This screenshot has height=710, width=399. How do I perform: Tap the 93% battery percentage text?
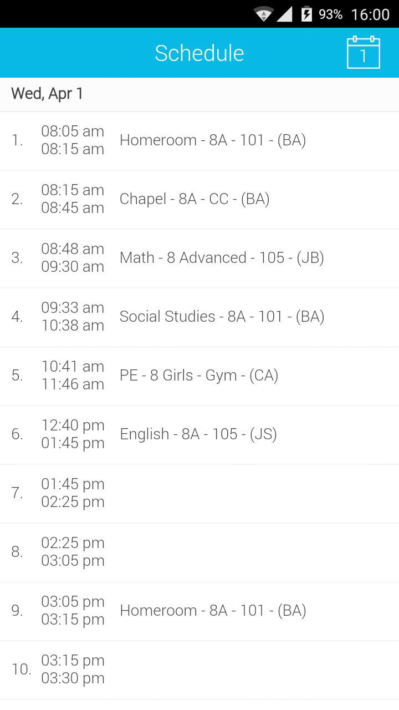click(x=330, y=14)
